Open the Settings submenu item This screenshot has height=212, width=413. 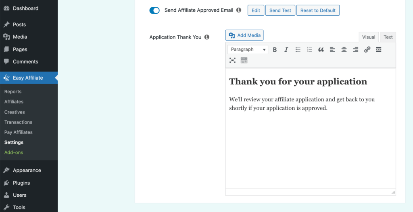click(x=14, y=142)
